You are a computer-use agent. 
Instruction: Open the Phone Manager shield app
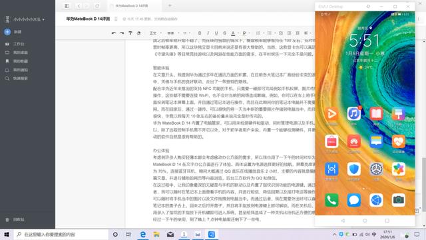tap(353, 169)
